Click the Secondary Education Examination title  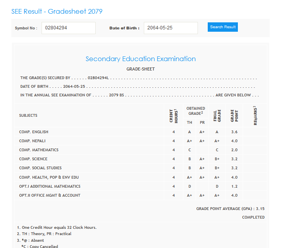point(140,59)
